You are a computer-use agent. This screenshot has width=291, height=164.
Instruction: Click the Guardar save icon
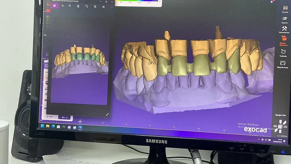pos(285,8)
